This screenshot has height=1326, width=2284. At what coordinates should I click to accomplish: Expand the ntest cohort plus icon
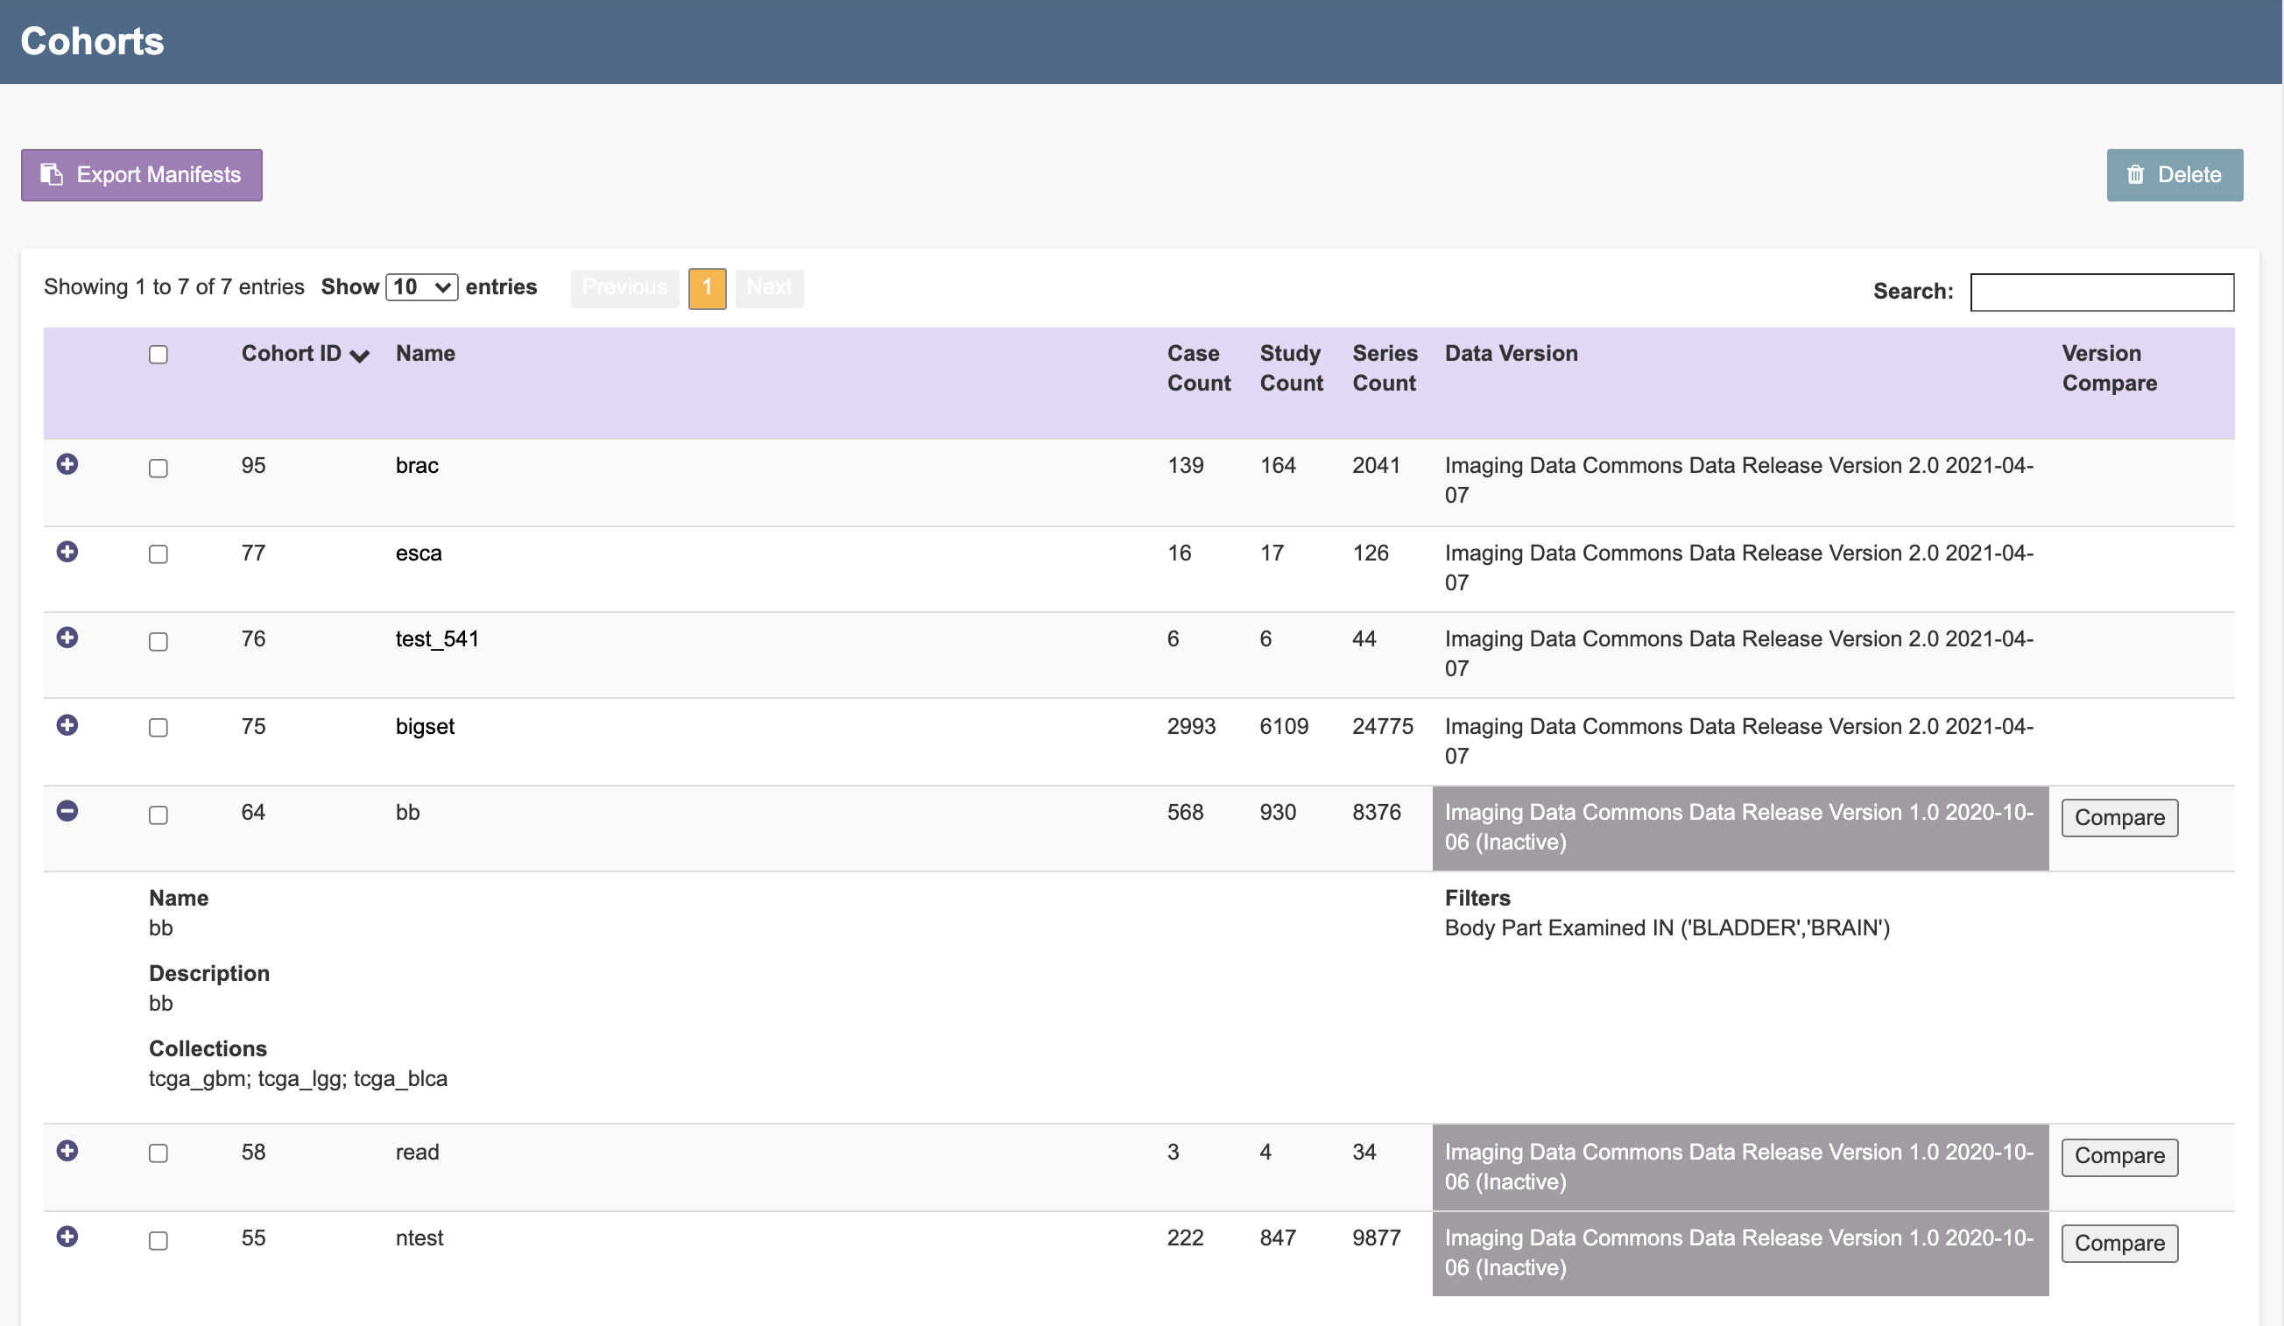pyautogui.click(x=67, y=1237)
